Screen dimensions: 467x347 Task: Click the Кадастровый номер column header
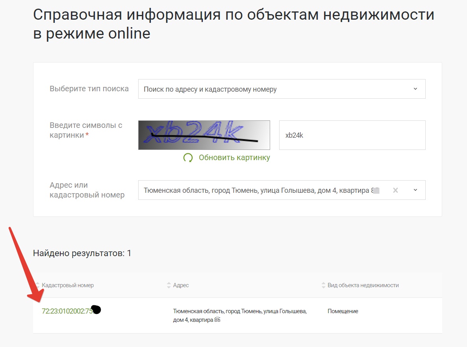pyautogui.click(x=68, y=285)
